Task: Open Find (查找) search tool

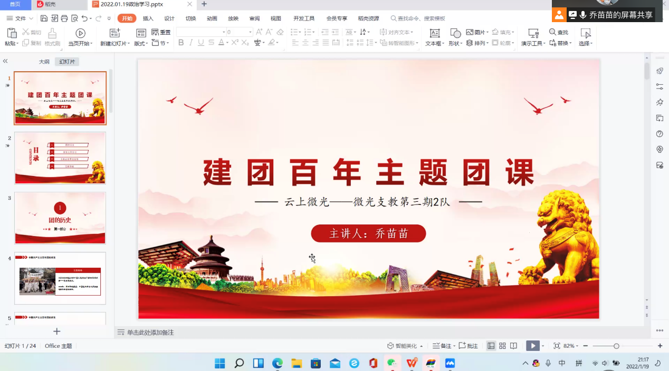Action: click(x=559, y=32)
